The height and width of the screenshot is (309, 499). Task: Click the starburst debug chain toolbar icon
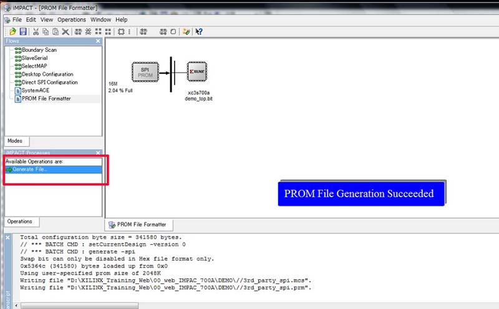pyautogui.click(x=88, y=32)
